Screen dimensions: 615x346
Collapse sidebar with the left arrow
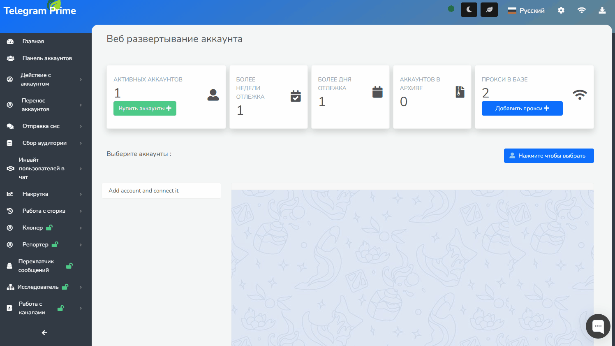coord(44,333)
